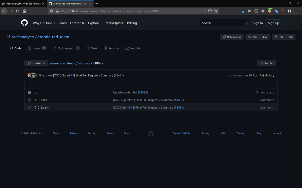This screenshot has height=188, width=302.
Task: Open Firefox downloads arrow icon
Action: [243, 11]
